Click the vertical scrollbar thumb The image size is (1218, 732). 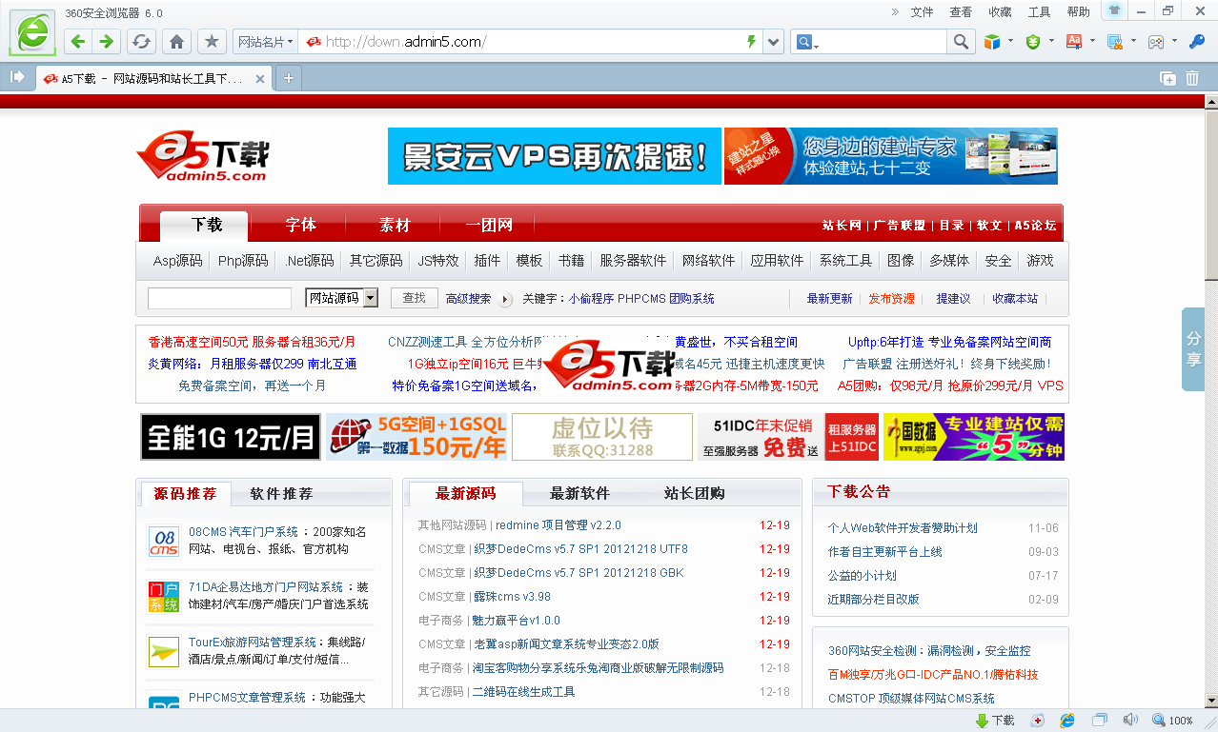click(x=1209, y=195)
